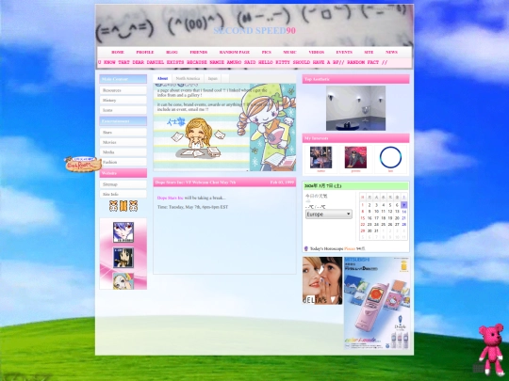Image resolution: width=509 pixels, height=381 pixels.
Task: Select highlighted day 7 in calendar
Action: coord(403,205)
